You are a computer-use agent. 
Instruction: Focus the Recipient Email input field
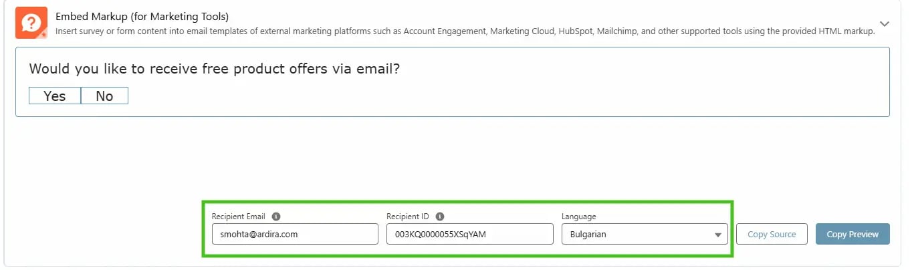tap(295, 235)
